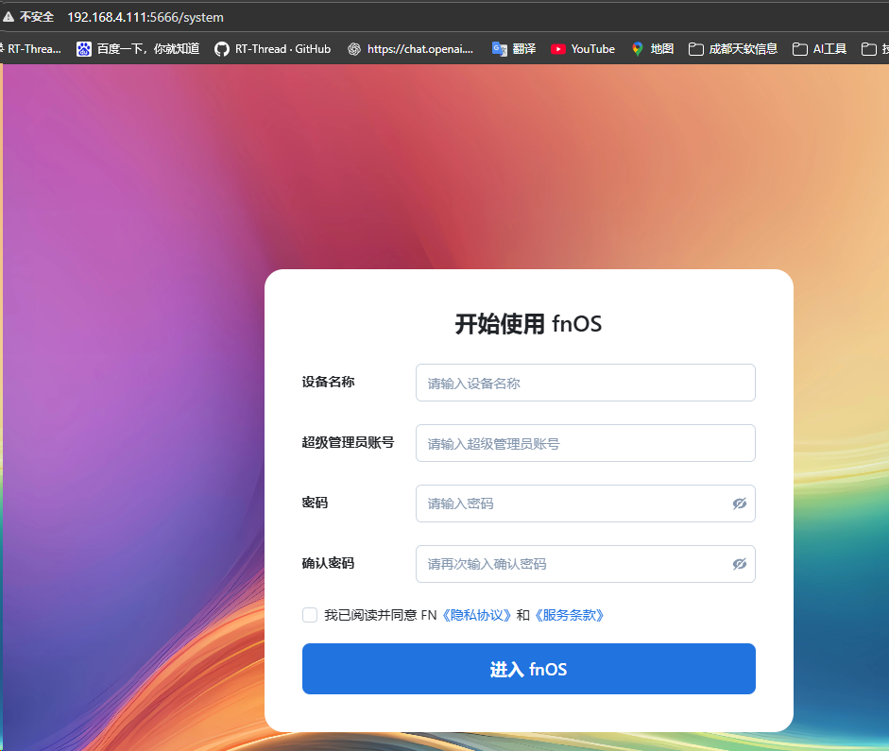Focus the 密码 password field
This screenshot has height=751, width=889.
tap(585, 504)
